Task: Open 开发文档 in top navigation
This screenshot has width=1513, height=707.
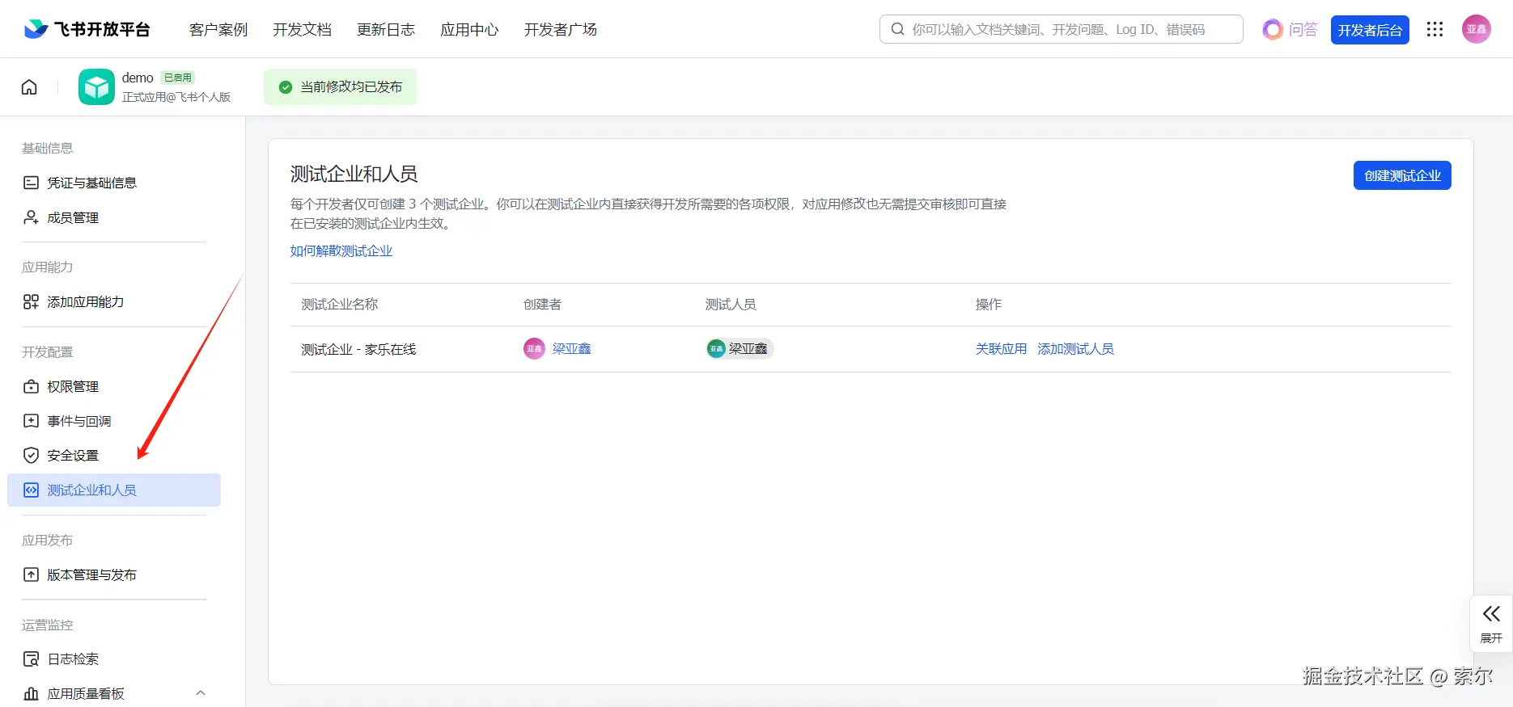Action: tap(302, 30)
